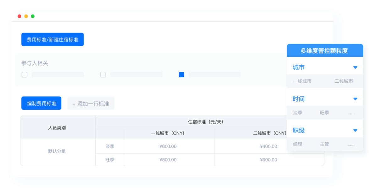Expand the 城市 dropdown arrow
The image size is (373, 196).
pyautogui.click(x=355, y=67)
